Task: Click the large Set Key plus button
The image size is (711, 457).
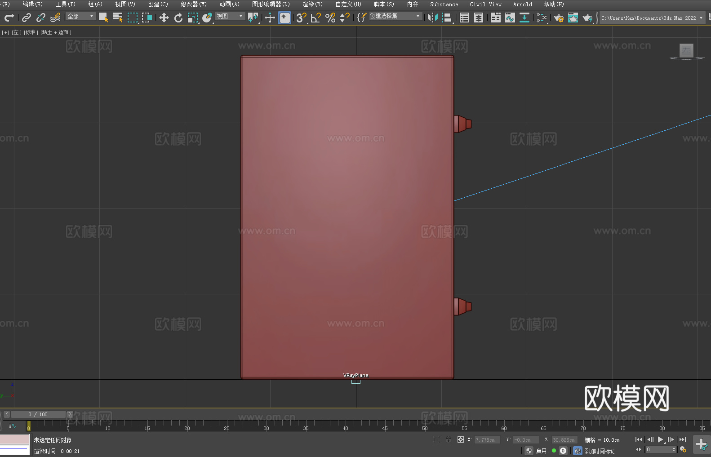Action: pyautogui.click(x=701, y=444)
